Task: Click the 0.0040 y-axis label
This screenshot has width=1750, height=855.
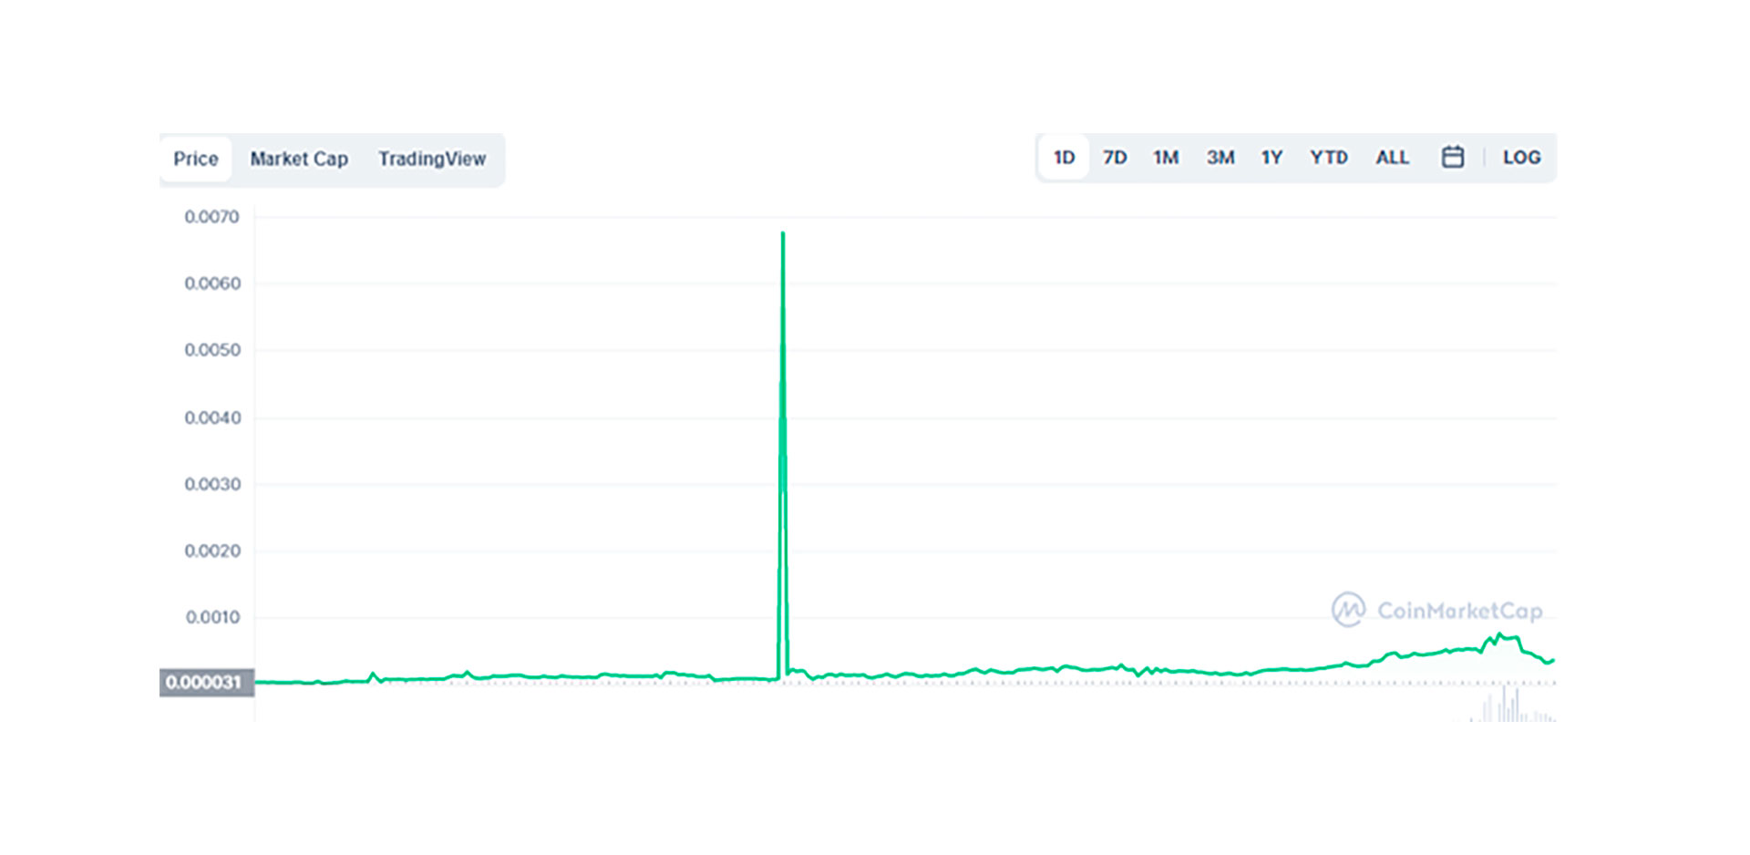Action: coord(212,418)
